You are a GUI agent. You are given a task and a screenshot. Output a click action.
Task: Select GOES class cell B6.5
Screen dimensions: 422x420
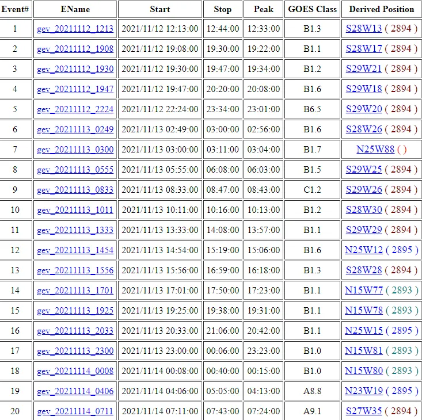click(312, 109)
